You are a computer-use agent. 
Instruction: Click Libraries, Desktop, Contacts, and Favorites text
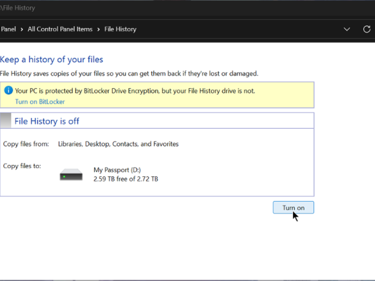point(119,144)
